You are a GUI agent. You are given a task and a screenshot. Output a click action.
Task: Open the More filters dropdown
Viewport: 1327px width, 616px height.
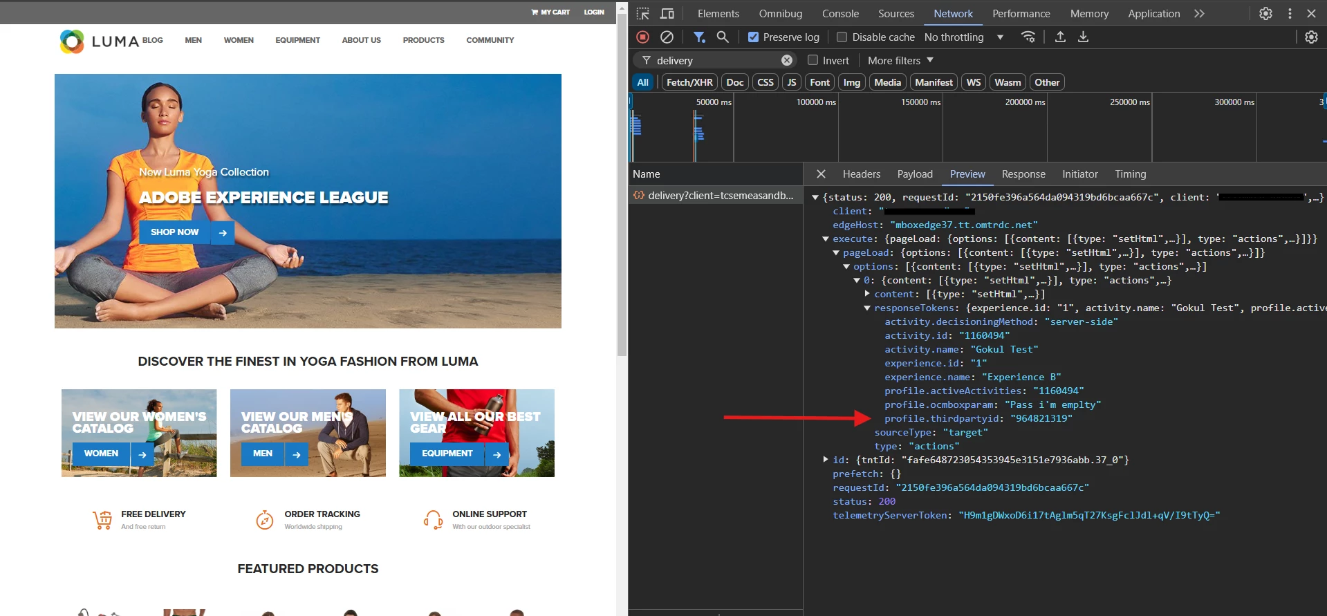pos(900,60)
